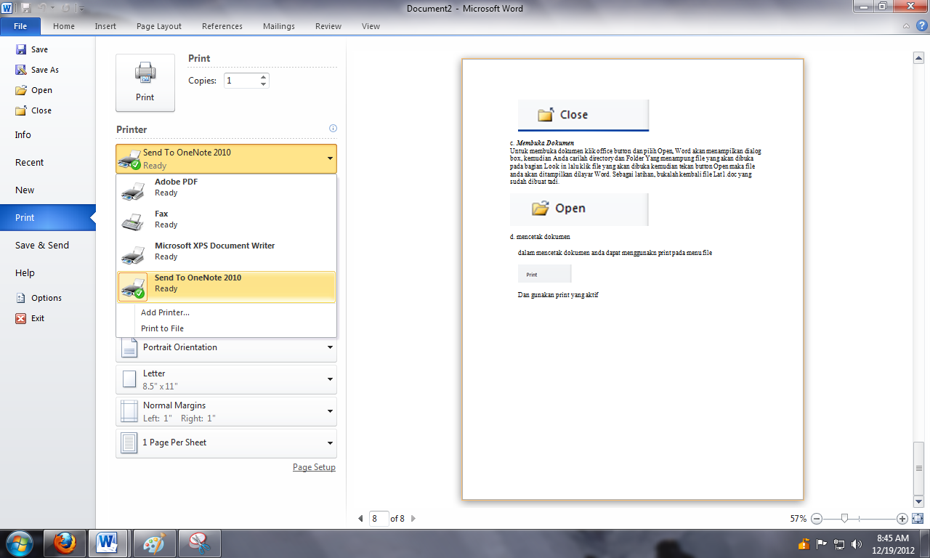Click the zoom out minus button
Viewport: 930px width, 558px height.
[x=817, y=519]
